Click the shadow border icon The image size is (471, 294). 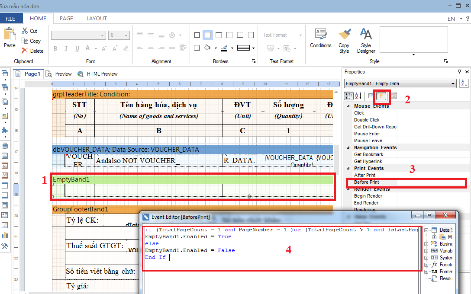197,48
